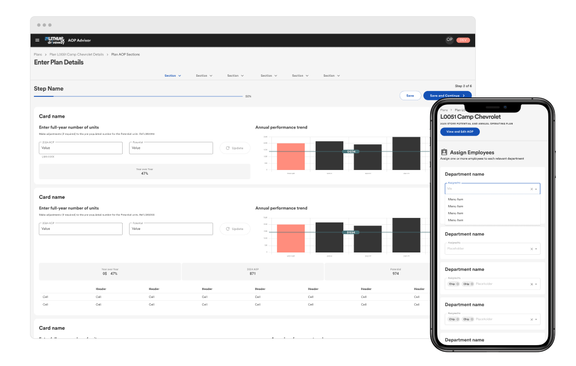Select the first Menu Item in dropdown list
Screen dimensions: 576x366
click(456, 199)
